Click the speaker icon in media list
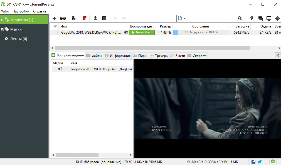The height and width of the screenshot is (165, 281). point(60,69)
